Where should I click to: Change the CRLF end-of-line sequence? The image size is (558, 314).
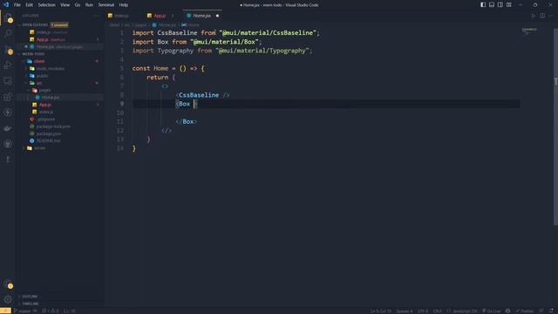438,311
